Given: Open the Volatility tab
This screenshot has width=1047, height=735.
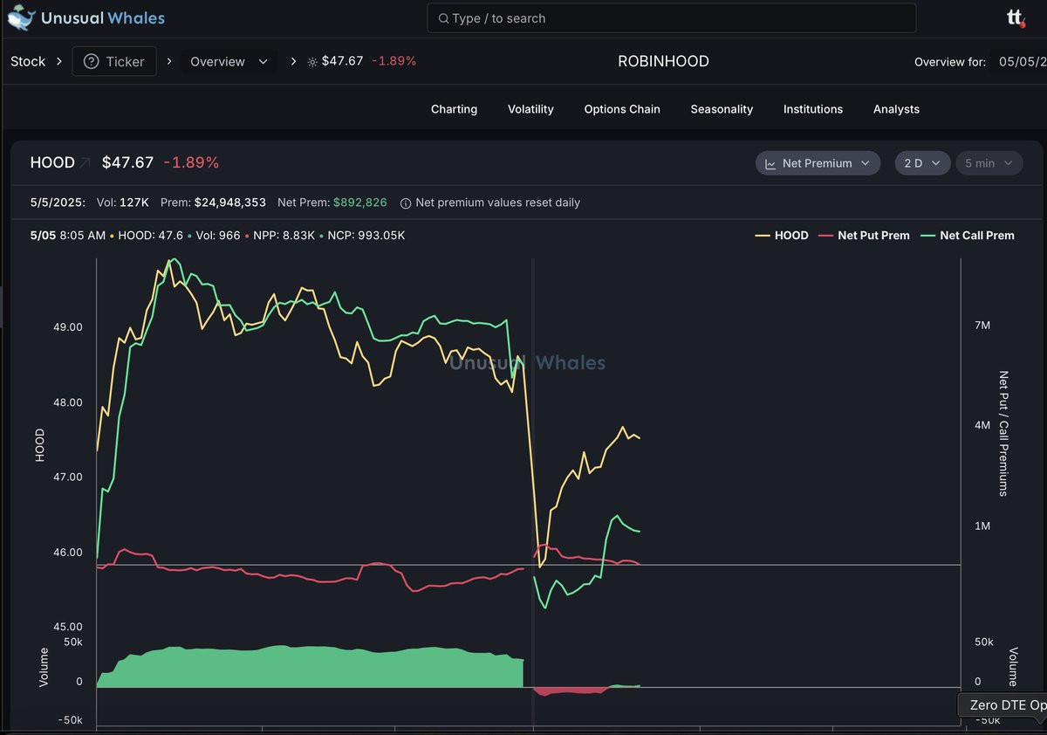Looking at the screenshot, I should click(530, 109).
